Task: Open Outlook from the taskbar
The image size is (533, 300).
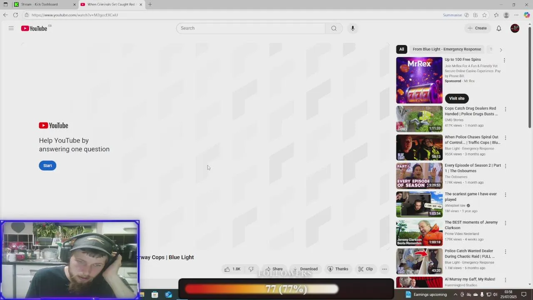Action: [169, 295]
